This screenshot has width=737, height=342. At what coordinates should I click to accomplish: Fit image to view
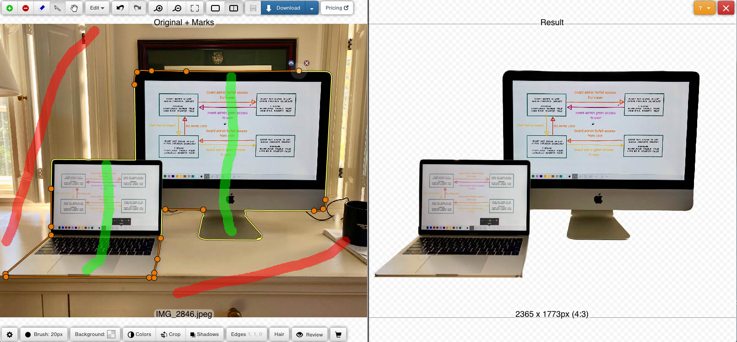pyautogui.click(x=195, y=8)
